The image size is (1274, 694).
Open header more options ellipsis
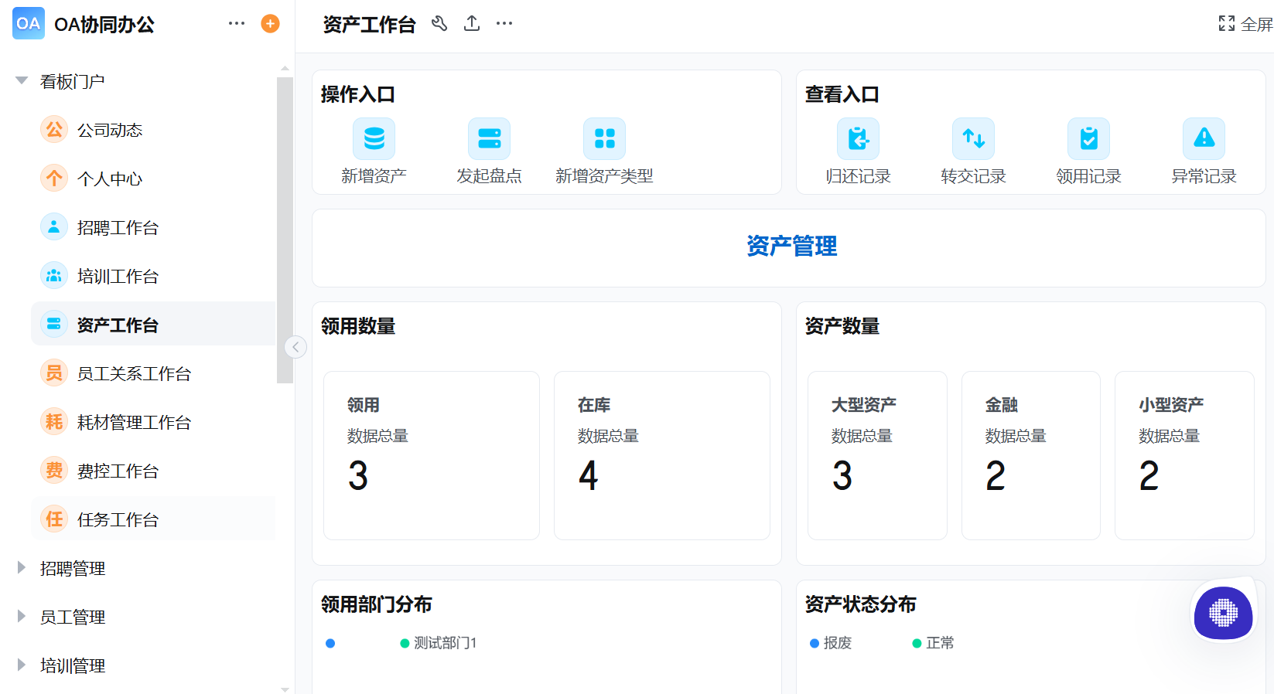pyautogui.click(x=504, y=23)
